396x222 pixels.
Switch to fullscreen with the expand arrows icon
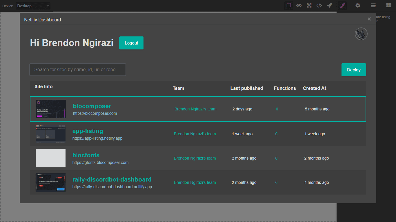pos(309,5)
